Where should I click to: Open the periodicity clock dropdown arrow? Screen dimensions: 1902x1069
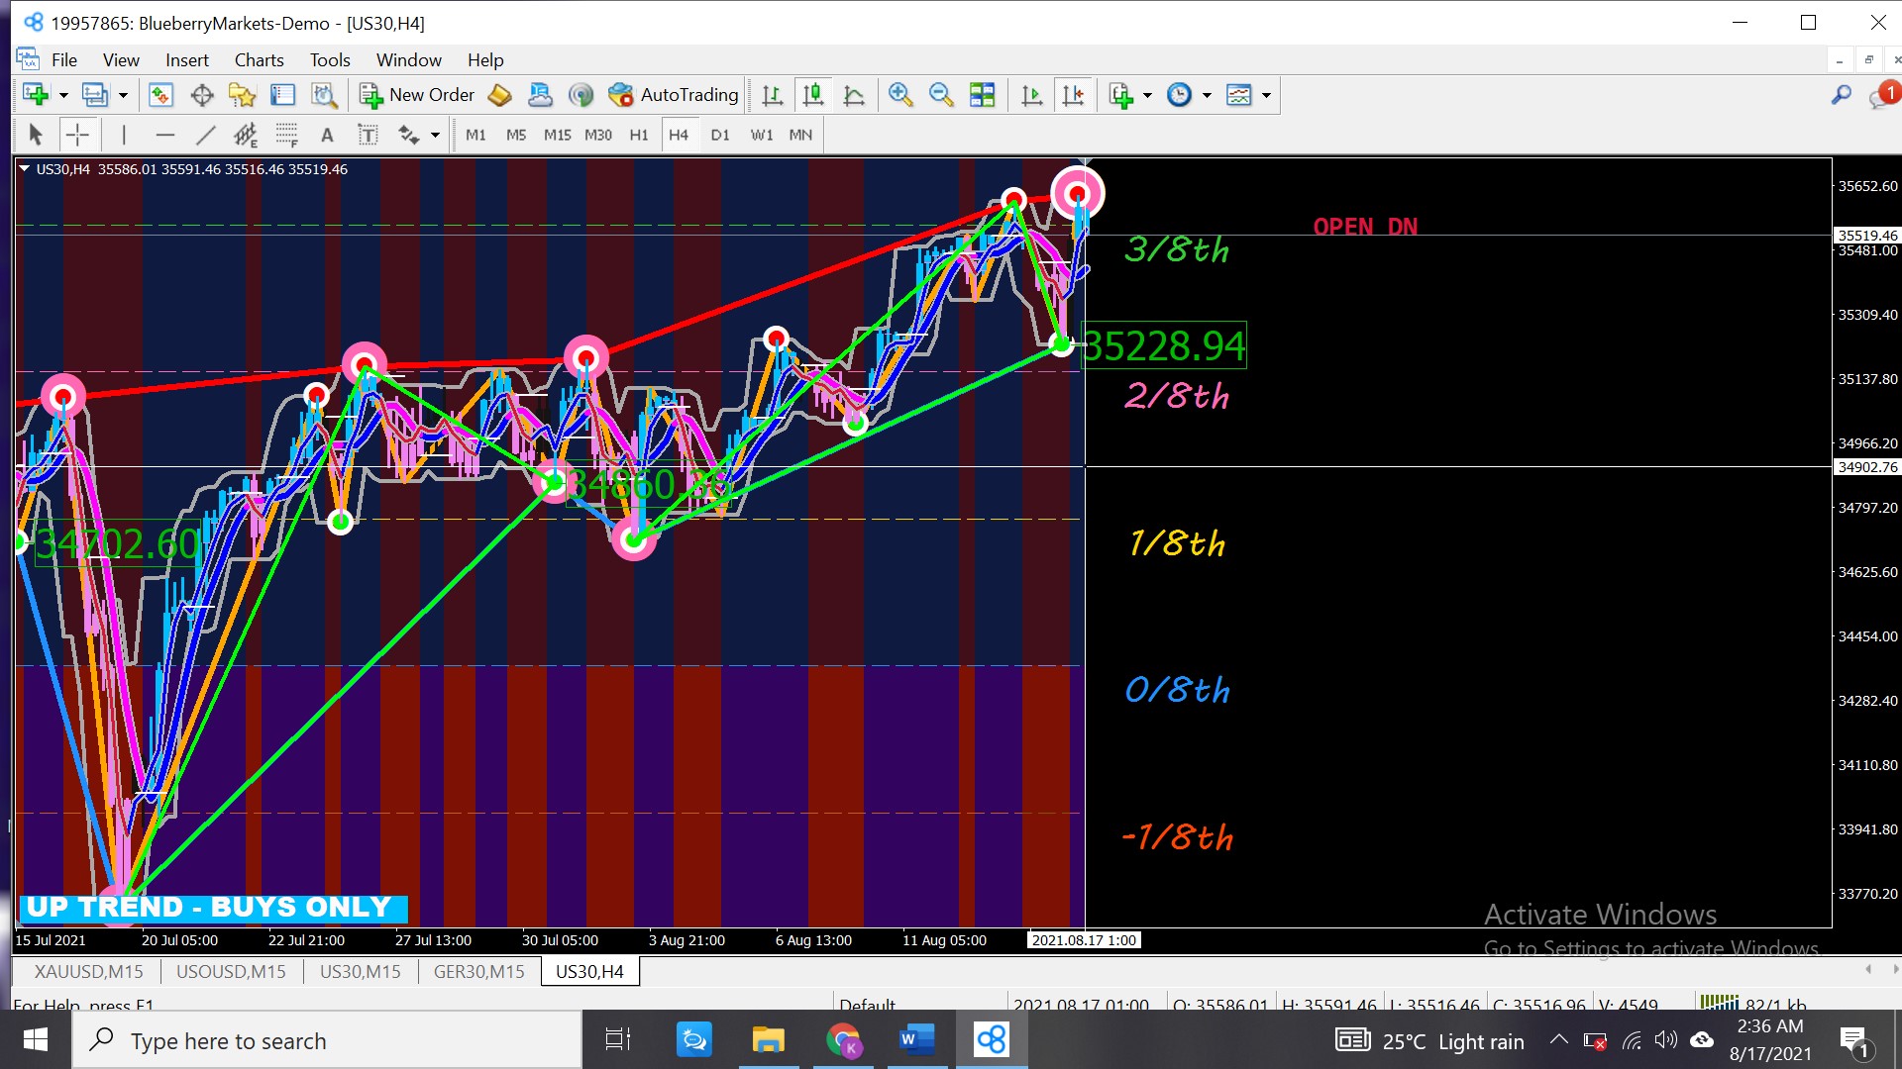pos(1207,95)
